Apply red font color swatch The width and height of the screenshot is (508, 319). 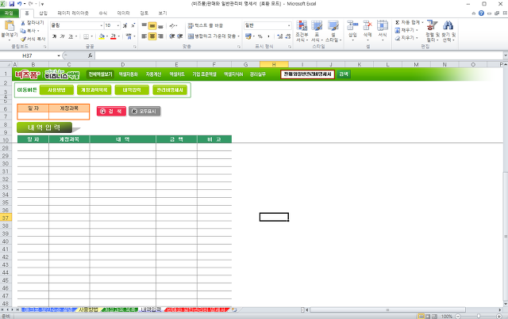coord(114,36)
